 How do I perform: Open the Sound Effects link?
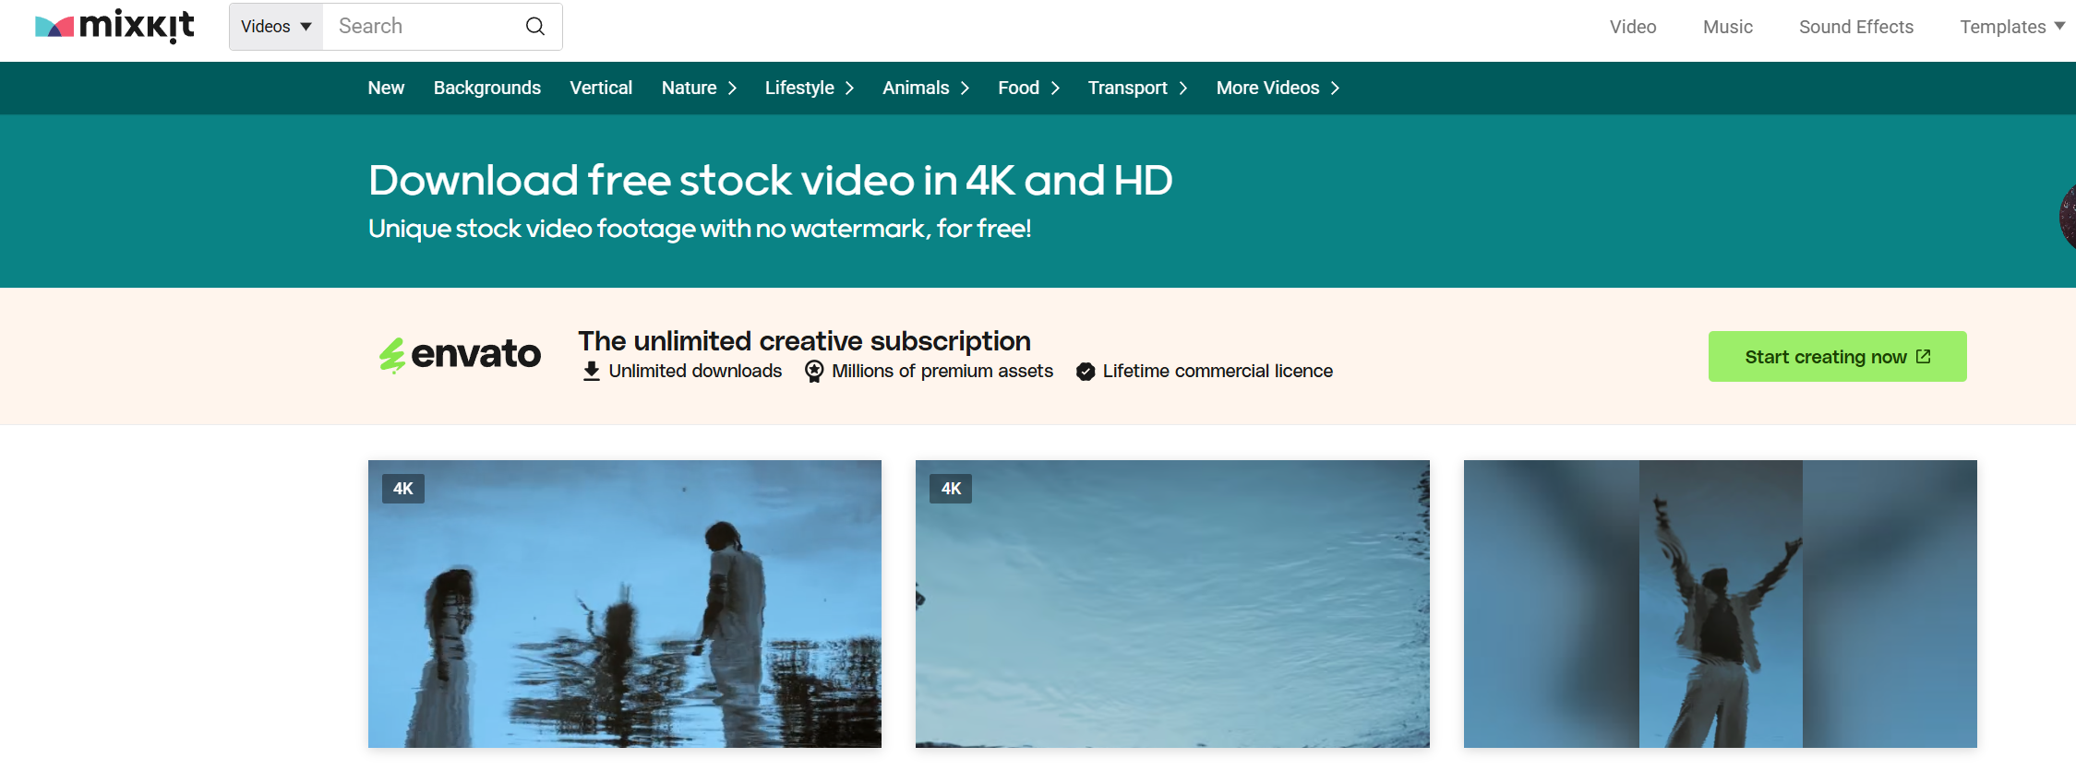(1855, 27)
